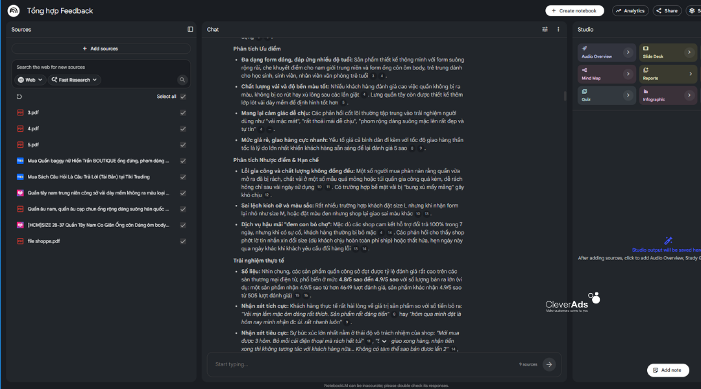The height and width of the screenshot is (389, 701).
Task: Click the web source search magnifier icon
Action: pos(182,80)
